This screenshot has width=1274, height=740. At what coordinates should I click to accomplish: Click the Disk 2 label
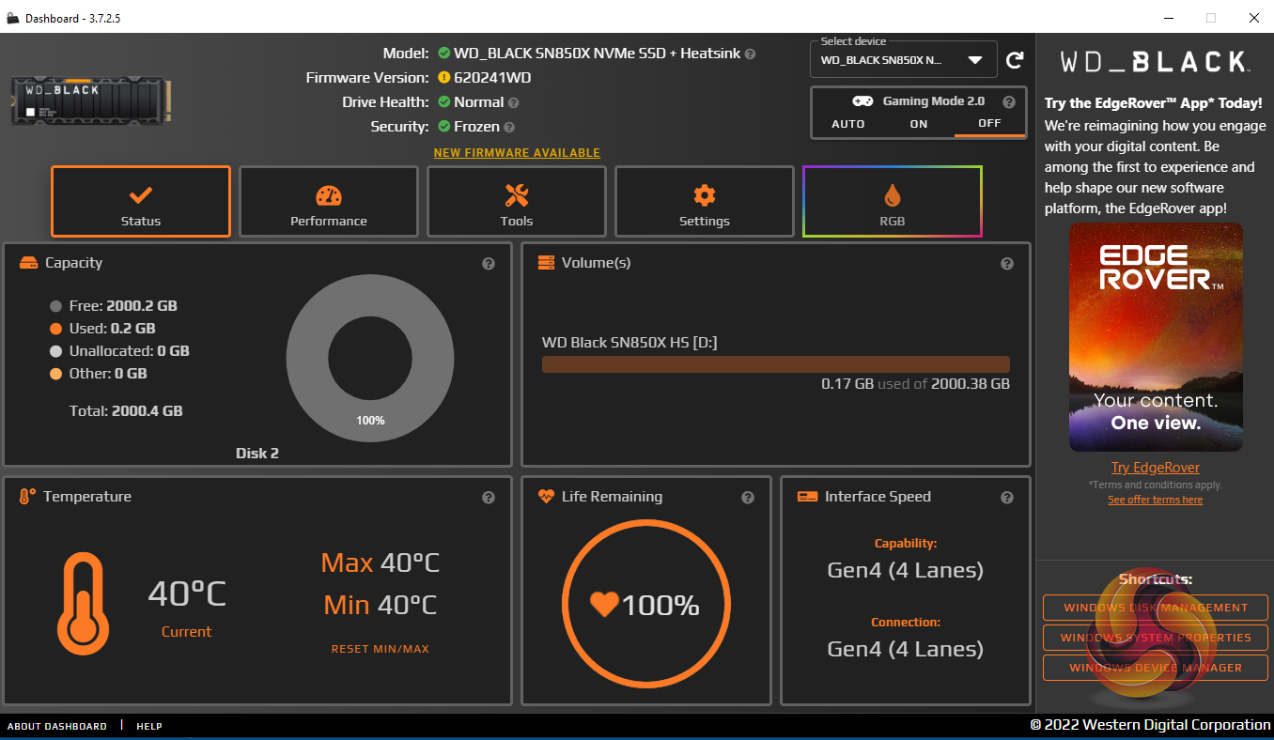(257, 454)
